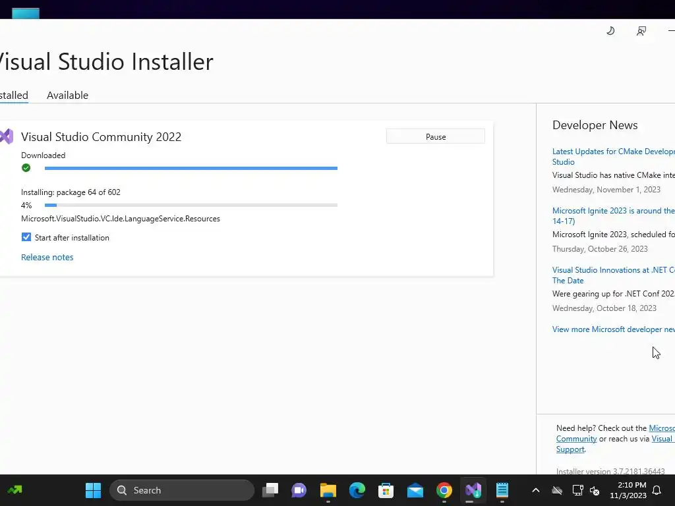This screenshot has width=675, height=506.
Task: Uncheck Start after installation
Action: [x=26, y=237]
